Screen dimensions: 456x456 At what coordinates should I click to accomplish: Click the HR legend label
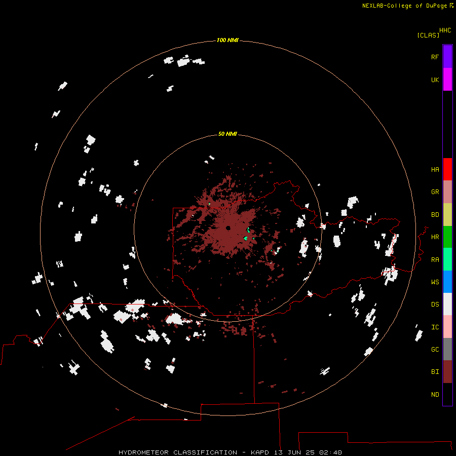[x=435, y=237]
